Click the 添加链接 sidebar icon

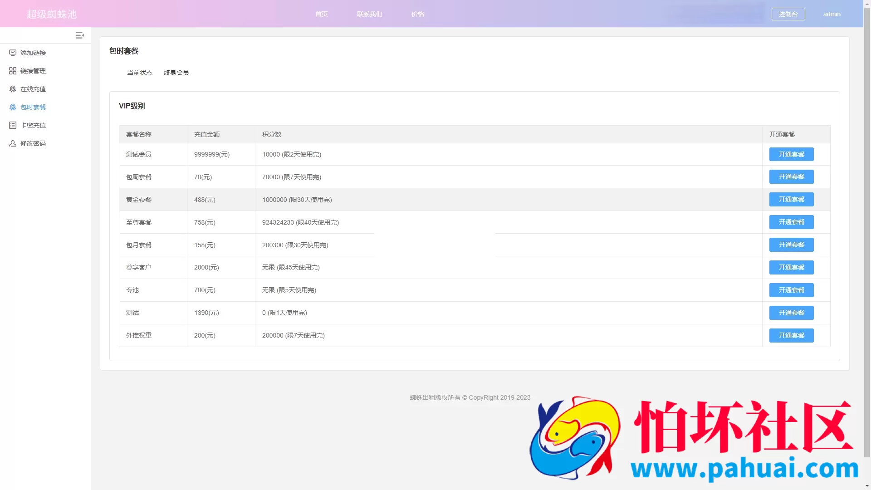tap(13, 53)
